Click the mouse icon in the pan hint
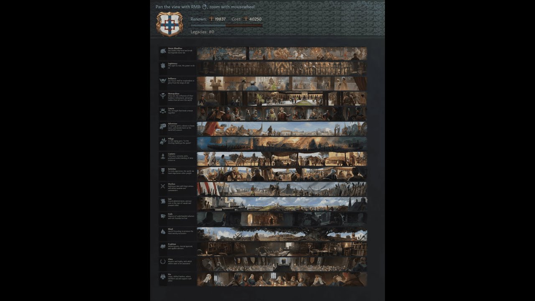The image size is (535, 301). point(204,7)
